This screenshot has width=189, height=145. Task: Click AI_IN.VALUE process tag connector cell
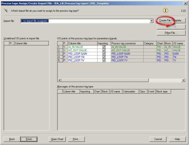(127, 47)
